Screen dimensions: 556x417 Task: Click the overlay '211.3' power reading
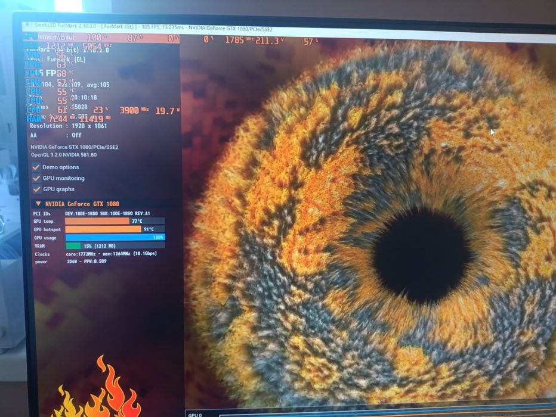pyautogui.click(x=270, y=41)
